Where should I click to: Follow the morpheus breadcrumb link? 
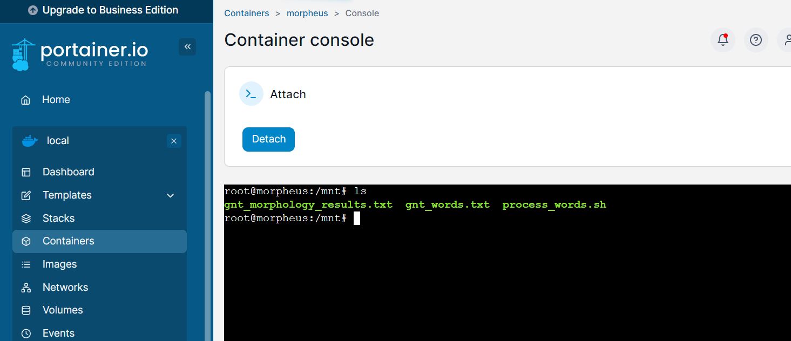click(x=307, y=13)
